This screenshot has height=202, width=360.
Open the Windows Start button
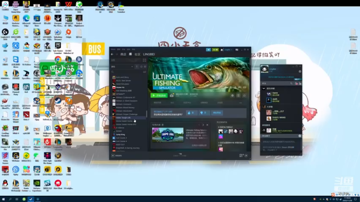coord(3,199)
